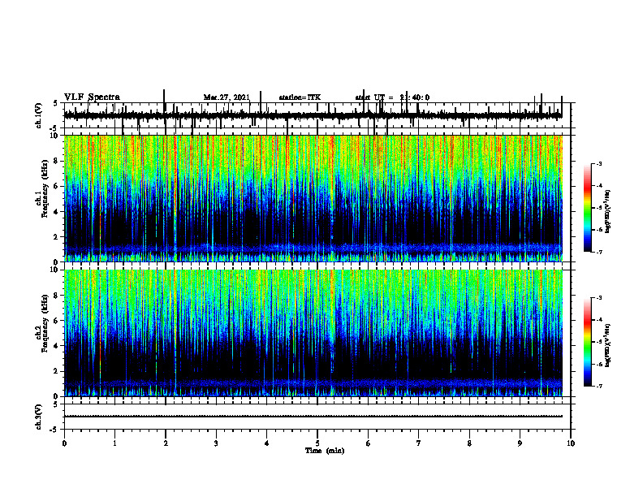This screenshot has height=497, width=643.
Task: Click the "ch.3(V)" waveform axis label
Action: coord(38,417)
